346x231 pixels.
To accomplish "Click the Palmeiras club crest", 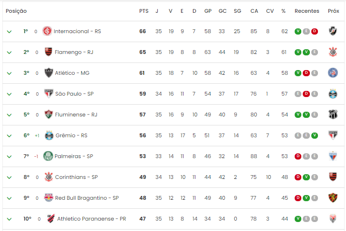I will point(48,156).
